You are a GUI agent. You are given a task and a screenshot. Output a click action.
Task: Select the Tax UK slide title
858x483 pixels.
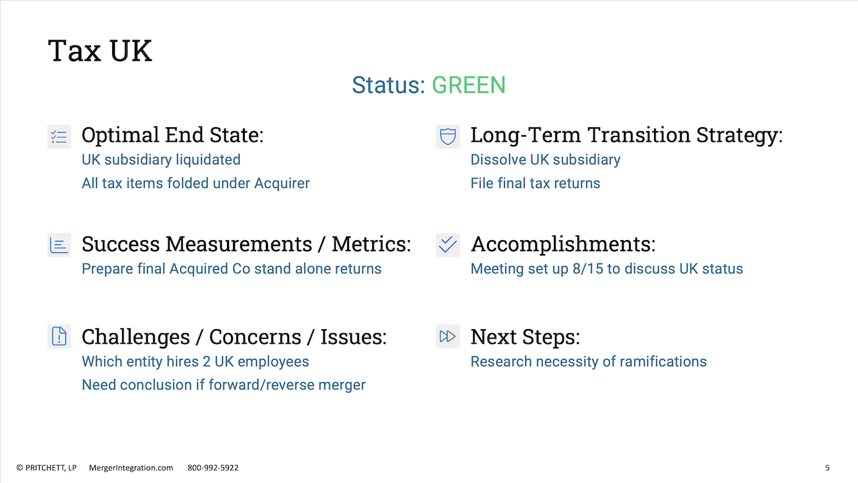[x=100, y=51]
